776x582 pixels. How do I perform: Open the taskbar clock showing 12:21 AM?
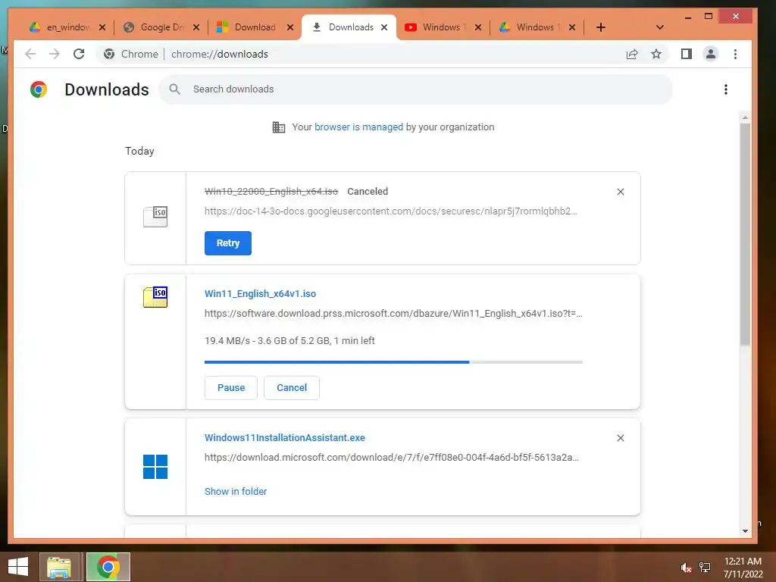click(743, 567)
